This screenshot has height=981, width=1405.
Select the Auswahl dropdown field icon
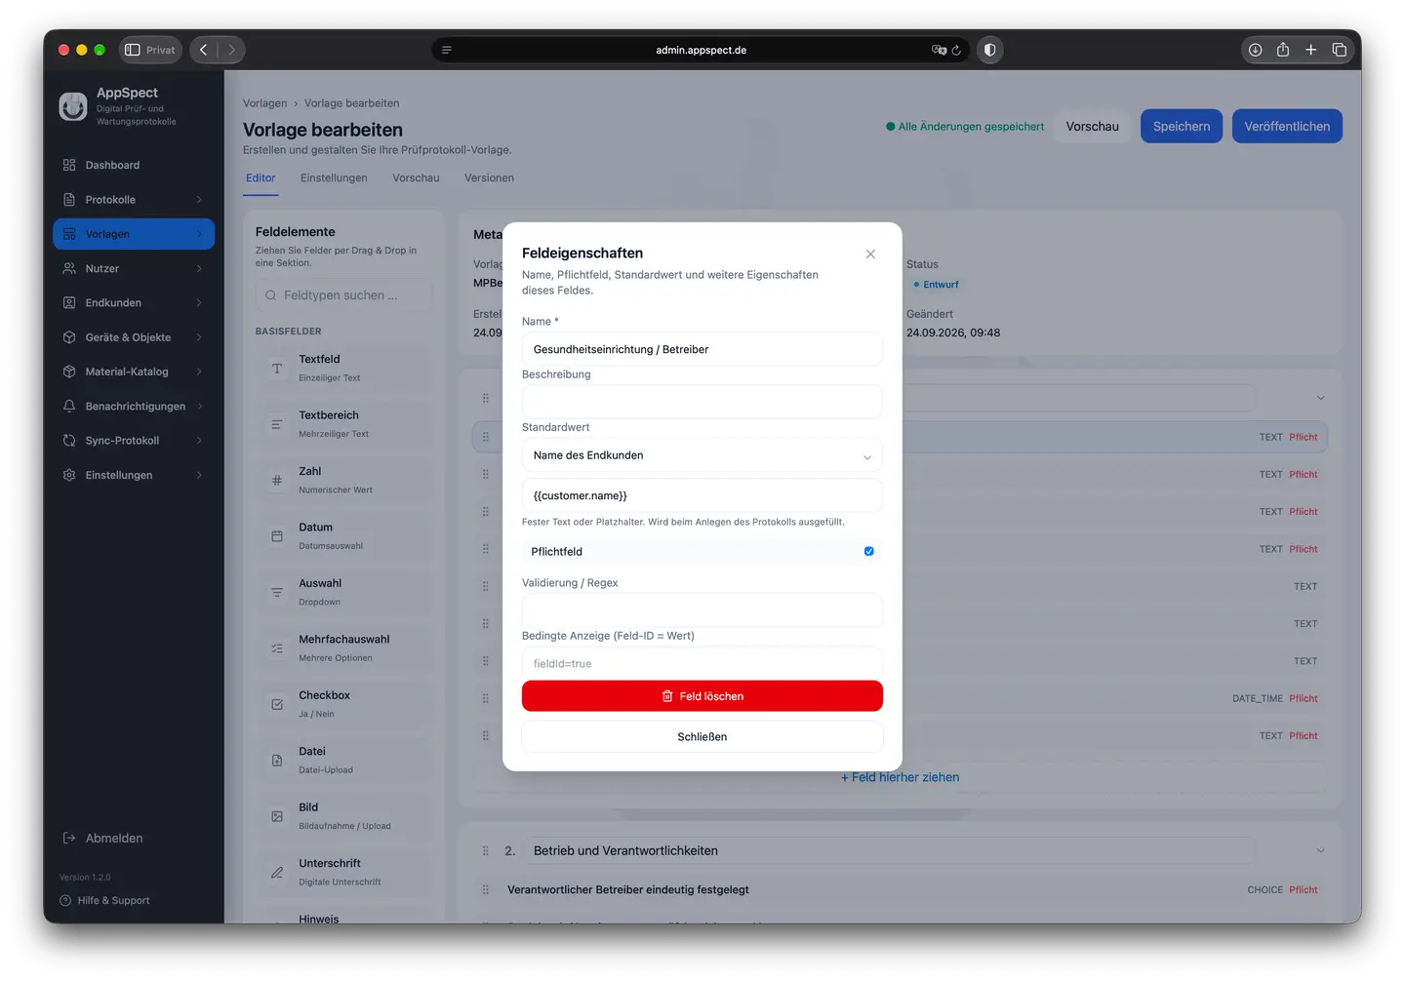(277, 593)
